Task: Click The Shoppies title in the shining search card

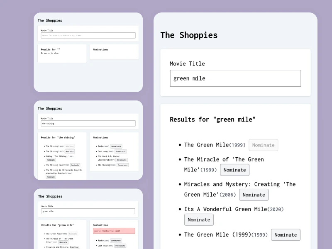Action: [50, 108]
